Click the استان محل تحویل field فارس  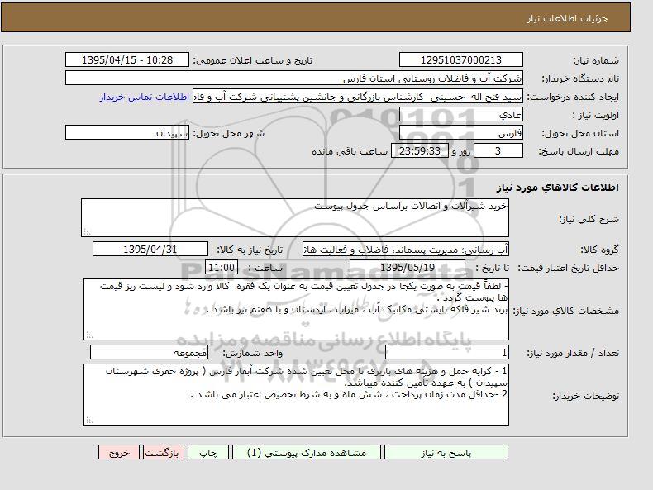pyautogui.click(x=461, y=133)
